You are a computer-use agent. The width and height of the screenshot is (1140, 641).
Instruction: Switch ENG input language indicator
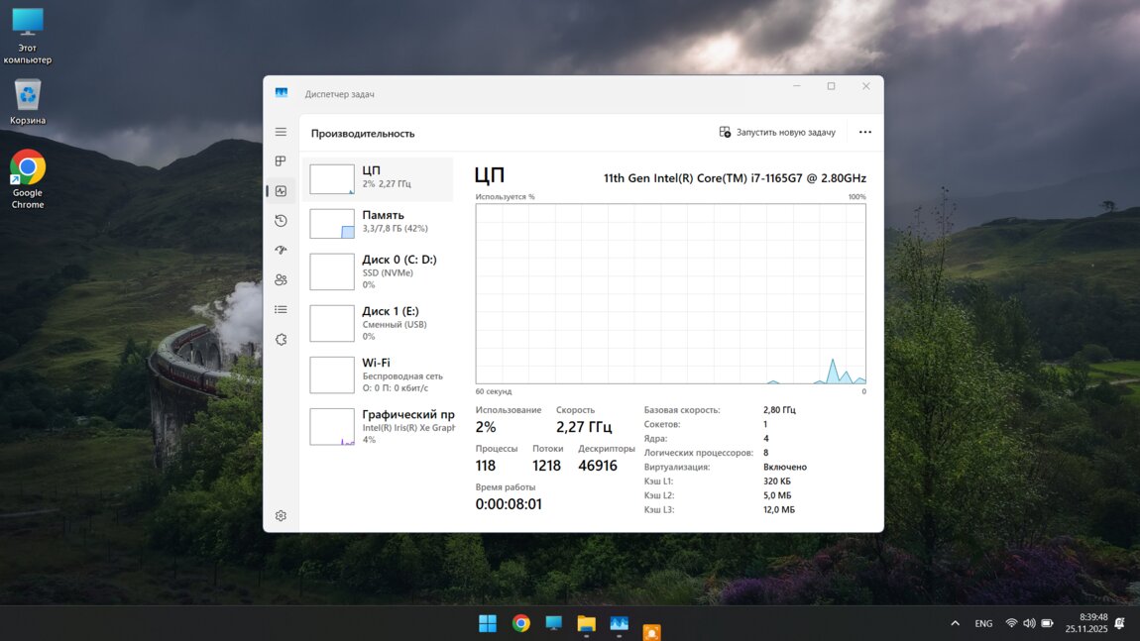point(983,623)
